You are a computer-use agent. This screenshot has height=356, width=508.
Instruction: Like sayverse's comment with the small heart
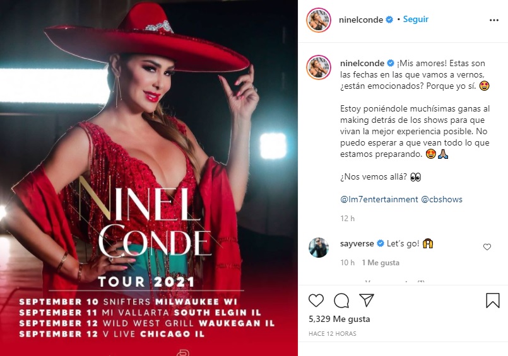(x=487, y=247)
